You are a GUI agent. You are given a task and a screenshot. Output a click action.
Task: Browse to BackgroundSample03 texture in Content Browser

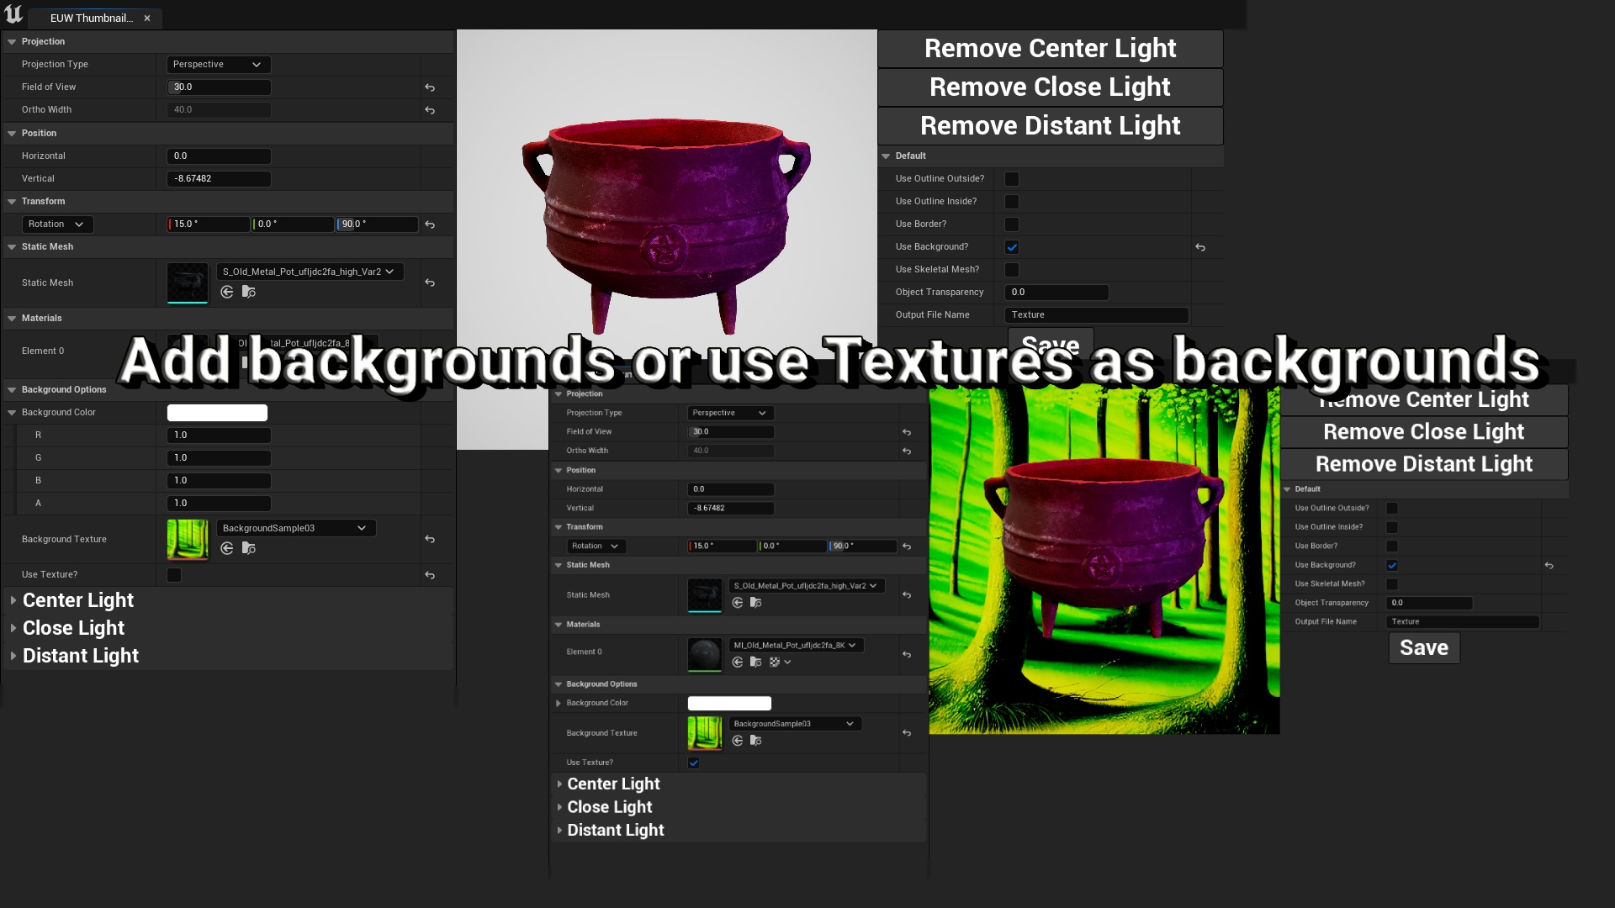click(248, 548)
